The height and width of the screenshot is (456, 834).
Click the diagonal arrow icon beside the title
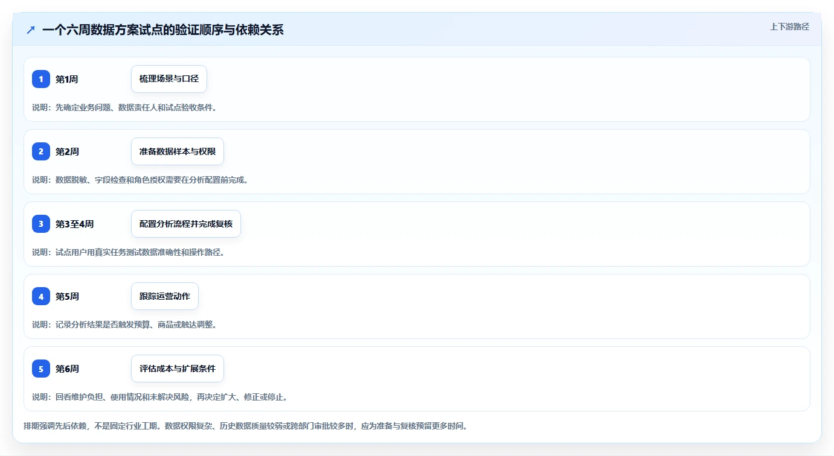click(x=31, y=30)
